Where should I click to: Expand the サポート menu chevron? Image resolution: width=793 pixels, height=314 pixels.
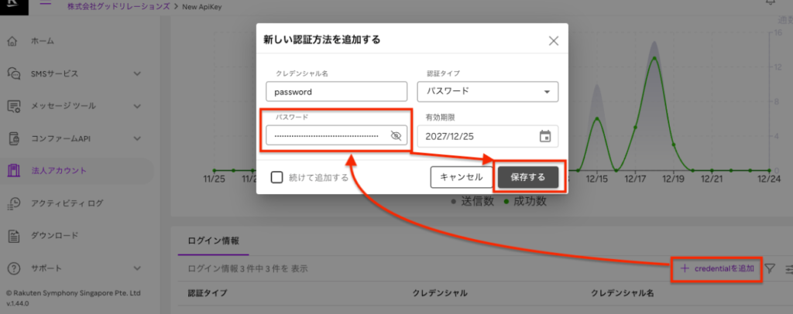point(137,268)
